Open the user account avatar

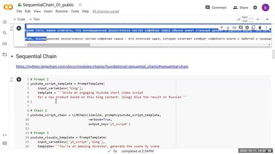[x=266, y=8]
